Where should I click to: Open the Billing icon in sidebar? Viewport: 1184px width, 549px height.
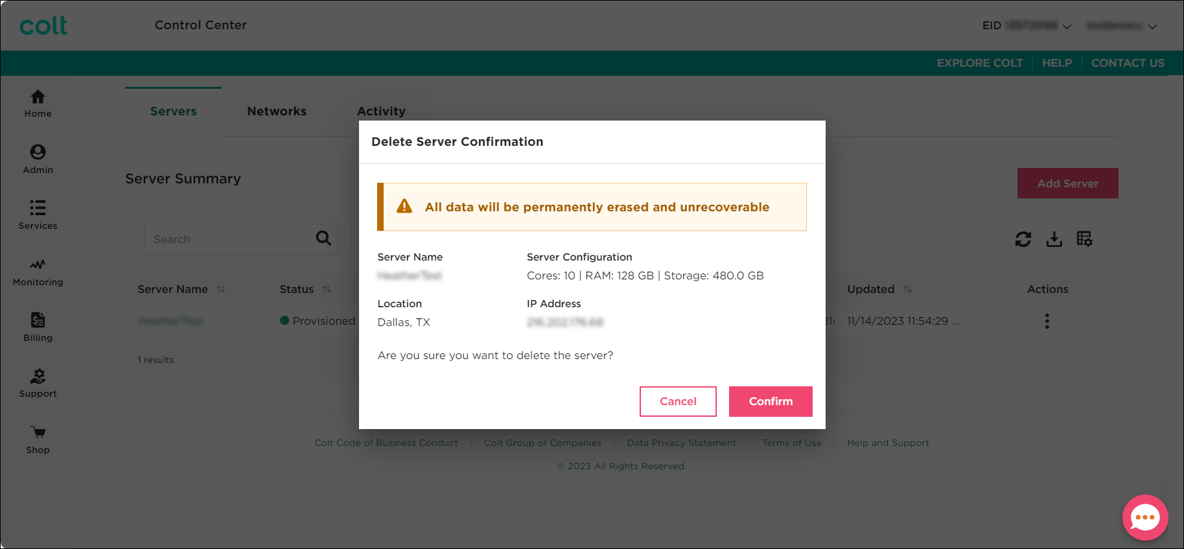38,320
